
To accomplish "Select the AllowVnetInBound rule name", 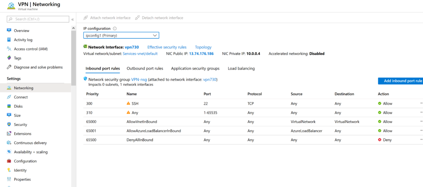I will [142, 122].
